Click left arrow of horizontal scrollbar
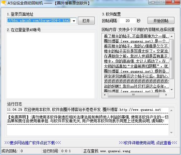This screenshot has width=181, height=155. click(x=105, y=95)
